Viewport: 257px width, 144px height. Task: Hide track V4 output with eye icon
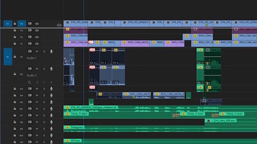tap(37, 24)
